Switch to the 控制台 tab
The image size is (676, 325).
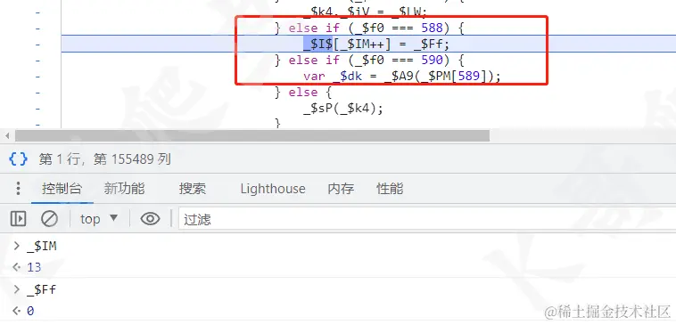[62, 189]
